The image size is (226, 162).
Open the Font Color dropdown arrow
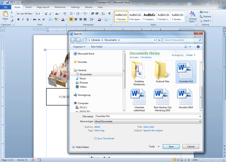point(66,19)
